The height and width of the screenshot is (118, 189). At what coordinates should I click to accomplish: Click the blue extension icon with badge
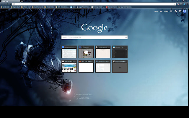point(184,4)
